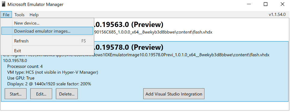Click the Edit... button
The image size is (290, 112).
tap(41, 94)
